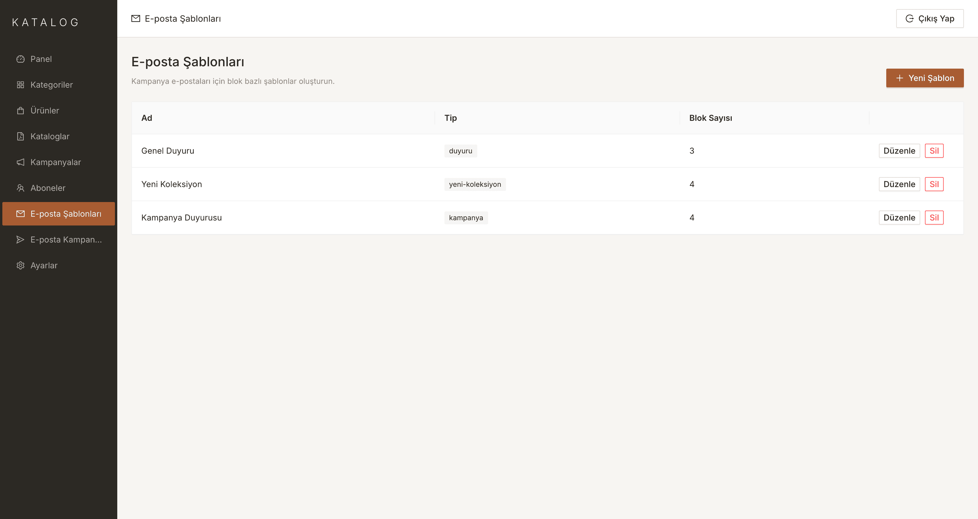
Task: Open Ayarlar settings page
Action: coord(58,265)
